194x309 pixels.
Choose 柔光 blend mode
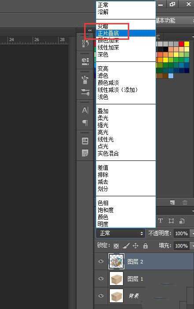pos(126,118)
